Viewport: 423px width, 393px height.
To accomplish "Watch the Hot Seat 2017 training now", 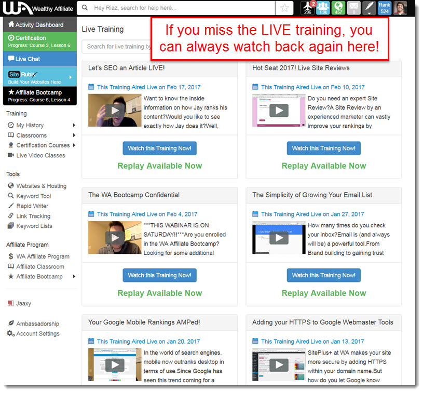I will (324, 148).
